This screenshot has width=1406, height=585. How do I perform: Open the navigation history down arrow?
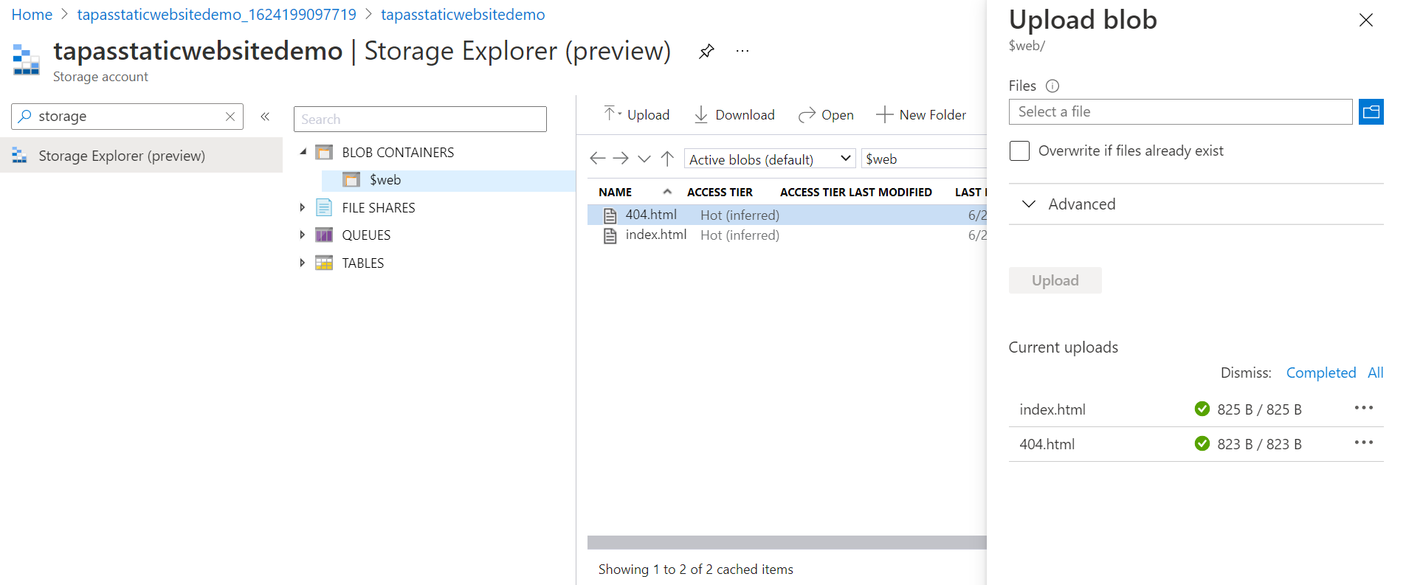click(644, 159)
